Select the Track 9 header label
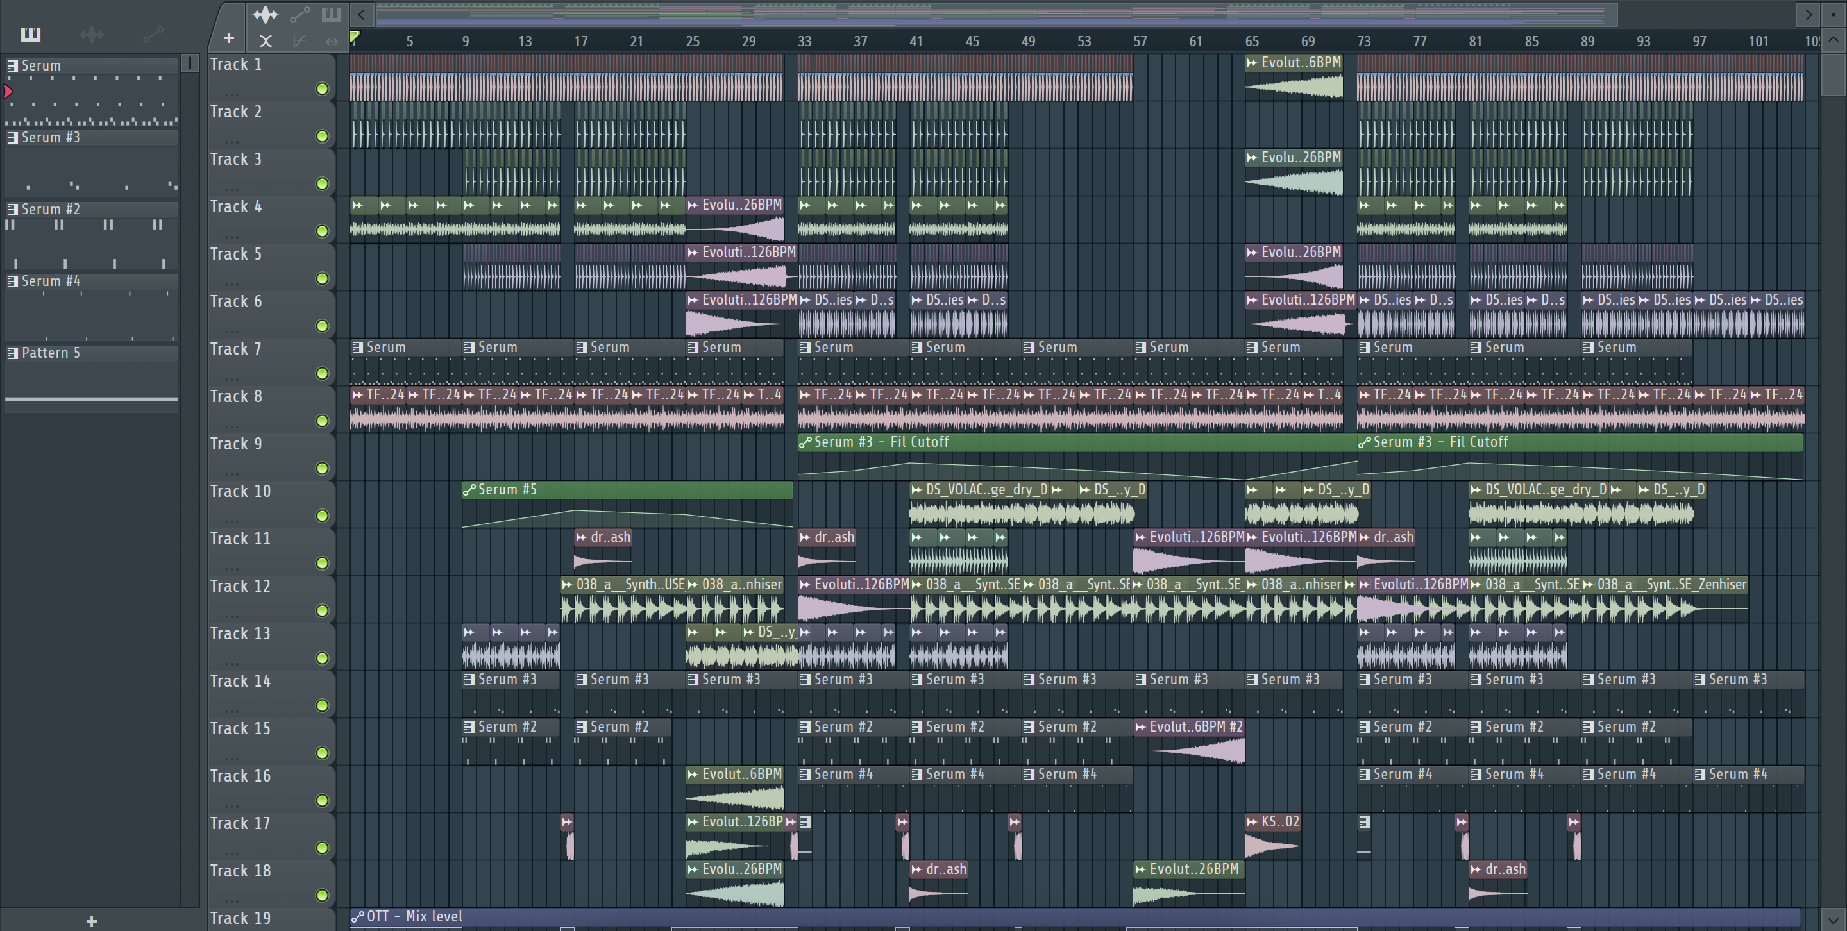This screenshot has width=1847, height=931. pyautogui.click(x=236, y=444)
